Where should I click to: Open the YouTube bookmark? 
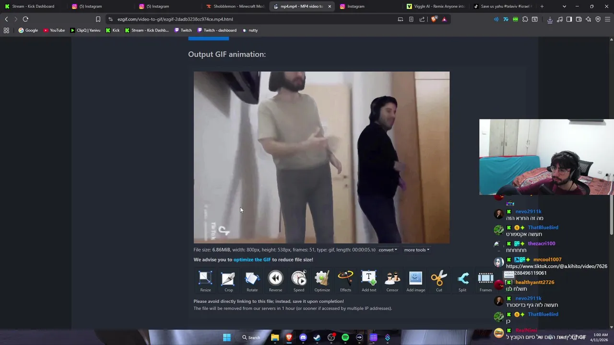click(54, 30)
